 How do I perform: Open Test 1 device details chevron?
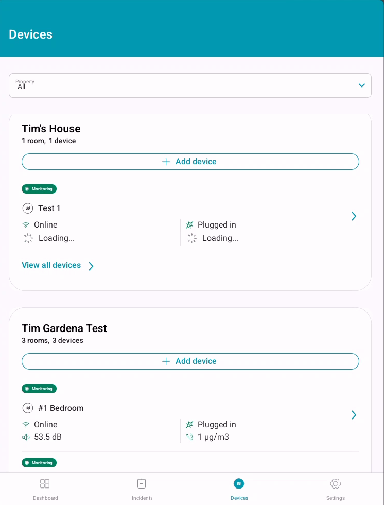[354, 216]
